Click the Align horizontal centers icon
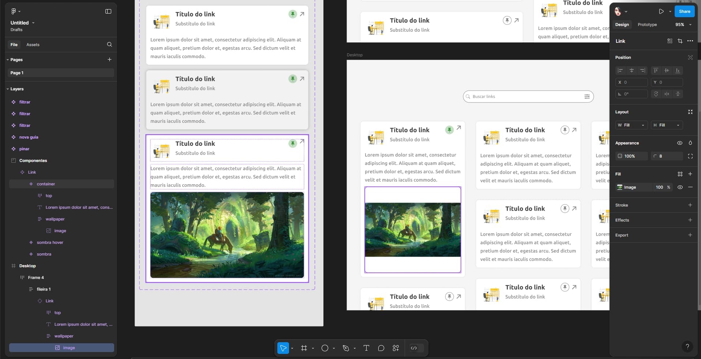 coord(631,70)
